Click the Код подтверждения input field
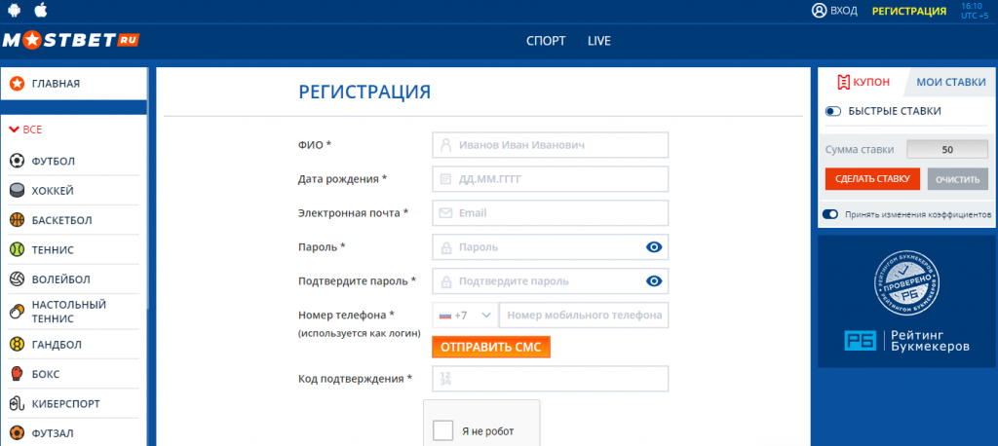The width and height of the screenshot is (998, 446). 550,379
